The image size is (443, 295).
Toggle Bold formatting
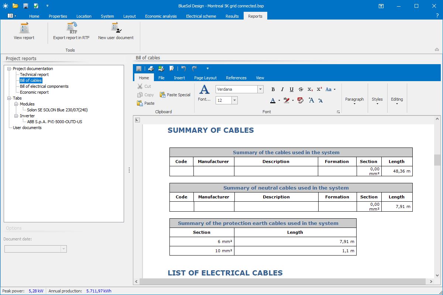pos(273,89)
